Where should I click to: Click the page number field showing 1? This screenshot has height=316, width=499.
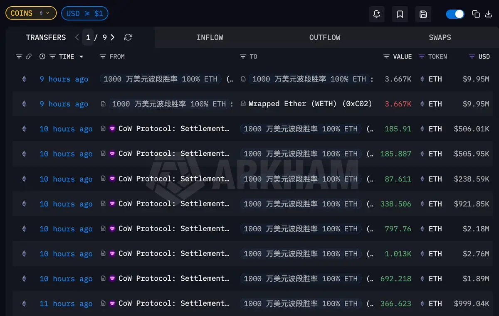(x=88, y=37)
